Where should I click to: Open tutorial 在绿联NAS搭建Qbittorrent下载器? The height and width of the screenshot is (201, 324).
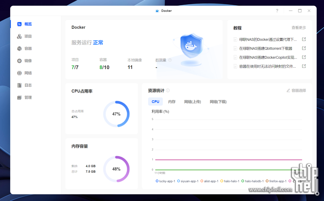pos(265,49)
